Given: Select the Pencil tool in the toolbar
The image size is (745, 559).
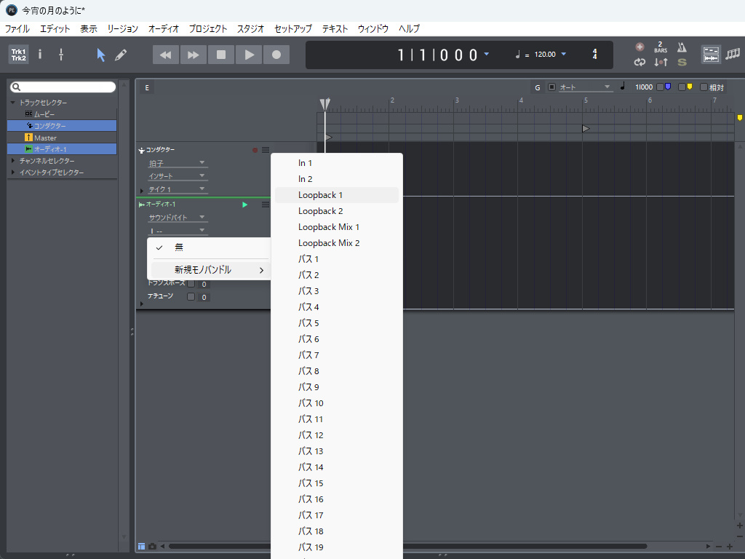Looking at the screenshot, I should [x=121, y=55].
